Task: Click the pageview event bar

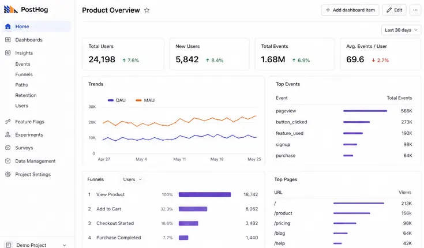Action: (x=365, y=111)
